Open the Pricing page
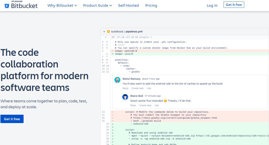The image size is (269, 145). coord(151,6)
